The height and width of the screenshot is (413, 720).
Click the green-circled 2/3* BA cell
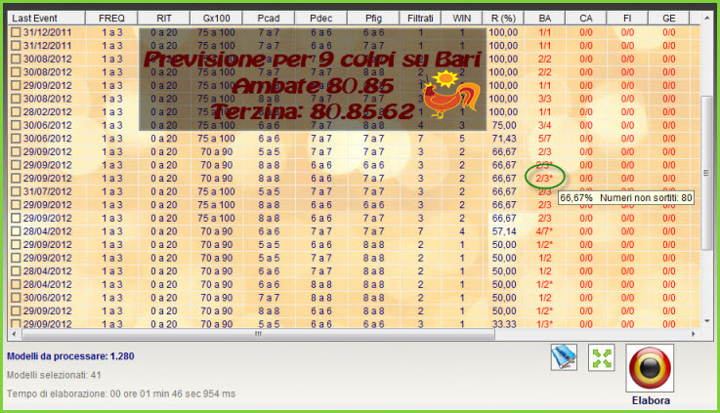tap(544, 179)
